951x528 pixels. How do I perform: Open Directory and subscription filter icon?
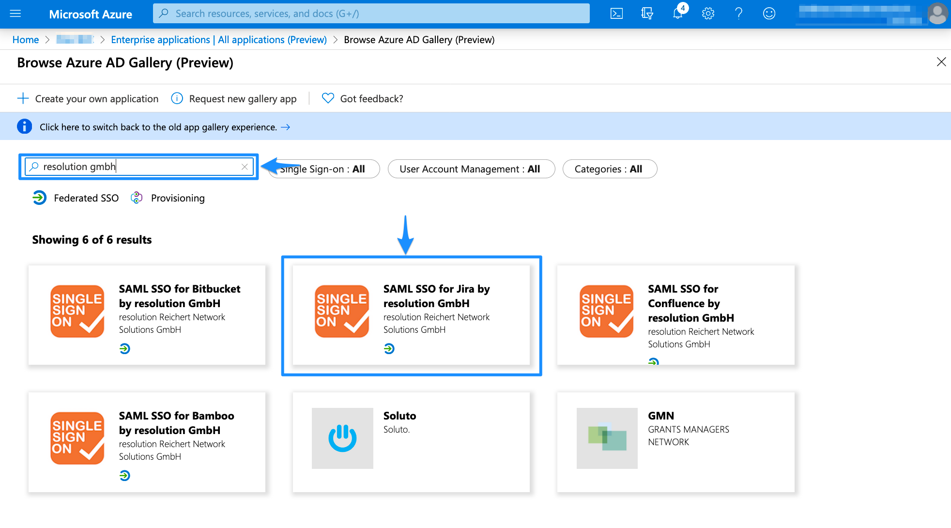(x=647, y=14)
